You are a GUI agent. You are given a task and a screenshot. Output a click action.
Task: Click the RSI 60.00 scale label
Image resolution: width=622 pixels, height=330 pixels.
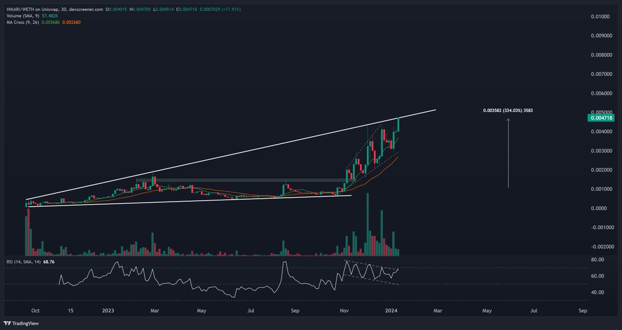pos(597,276)
